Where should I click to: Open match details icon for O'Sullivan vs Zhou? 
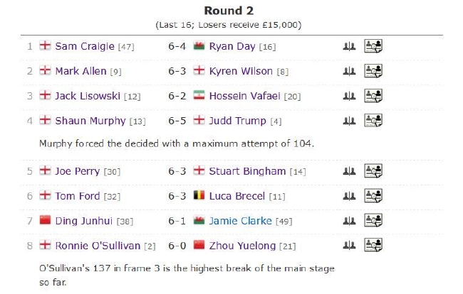tap(373, 245)
